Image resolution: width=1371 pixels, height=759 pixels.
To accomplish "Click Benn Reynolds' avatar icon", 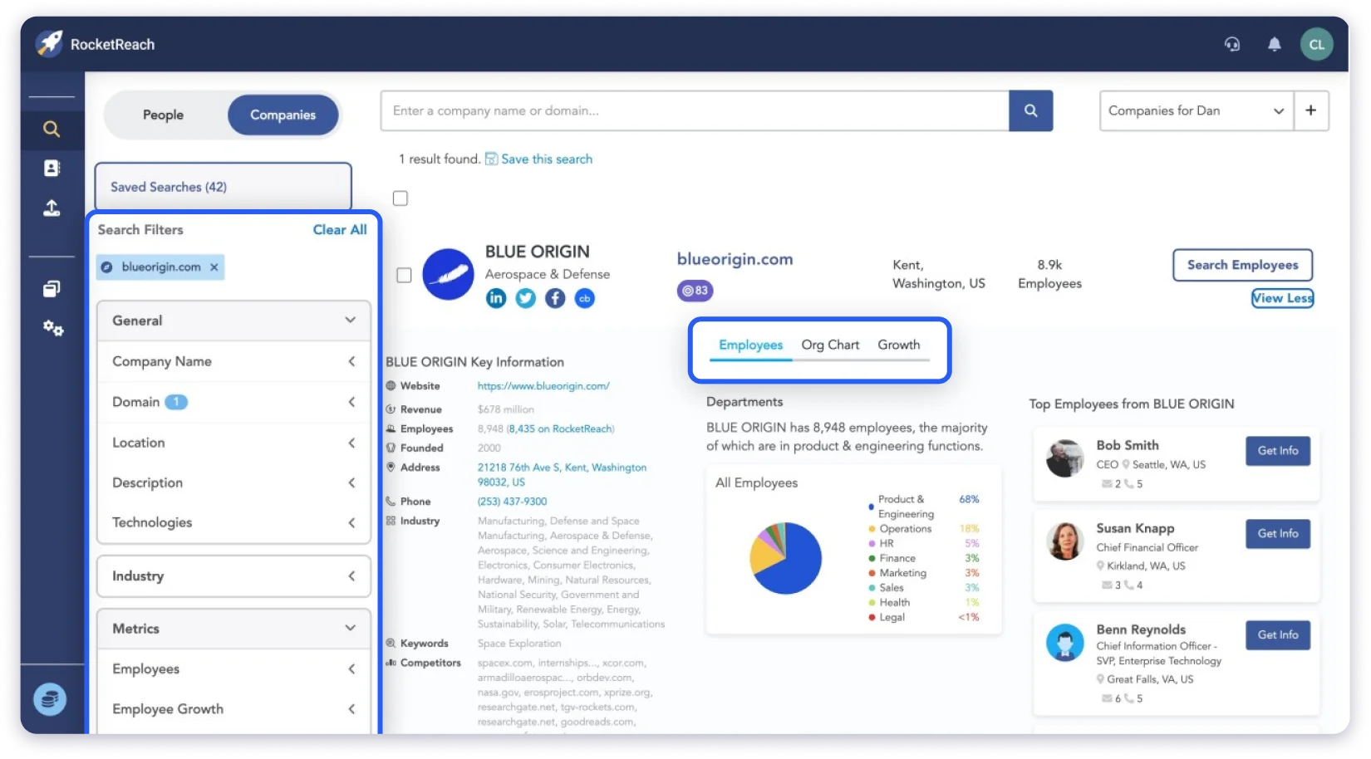I will [x=1065, y=643].
